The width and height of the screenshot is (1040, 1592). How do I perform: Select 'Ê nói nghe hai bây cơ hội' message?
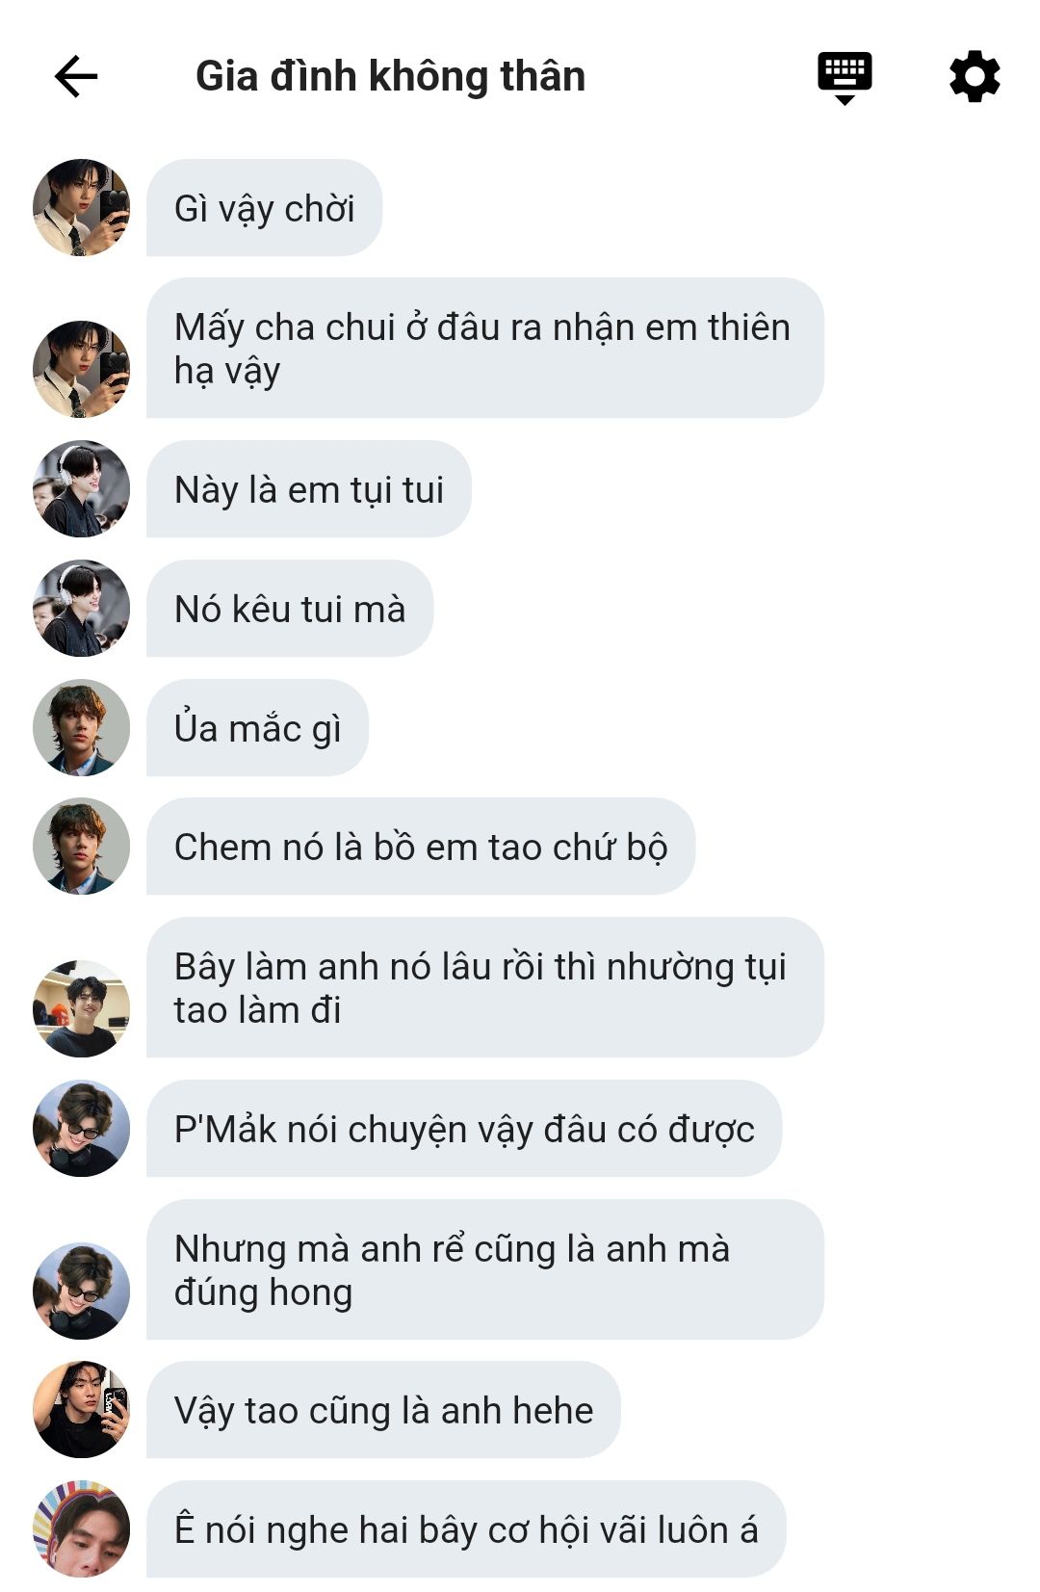point(466,1528)
